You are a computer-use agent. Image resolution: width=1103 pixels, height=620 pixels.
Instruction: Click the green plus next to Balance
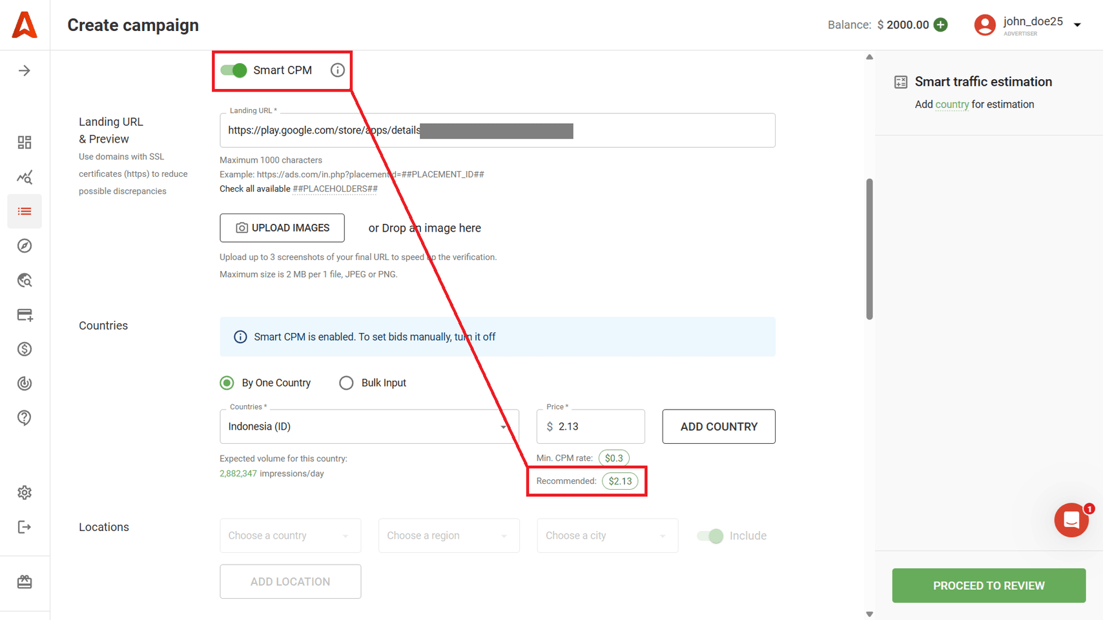[942, 25]
